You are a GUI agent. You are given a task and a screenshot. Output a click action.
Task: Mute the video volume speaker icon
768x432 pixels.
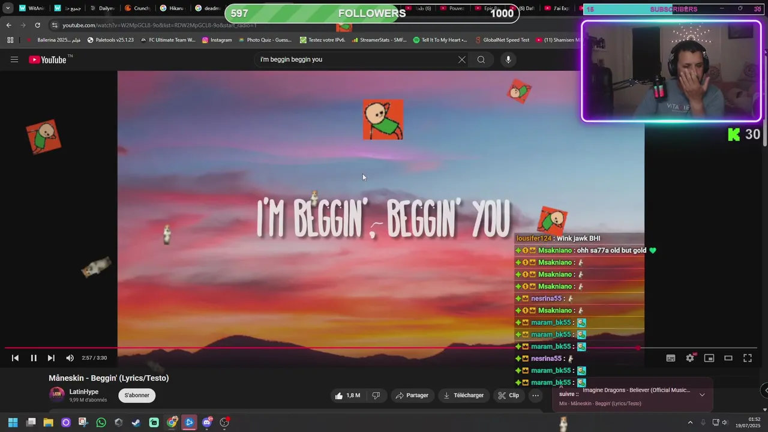click(x=70, y=358)
